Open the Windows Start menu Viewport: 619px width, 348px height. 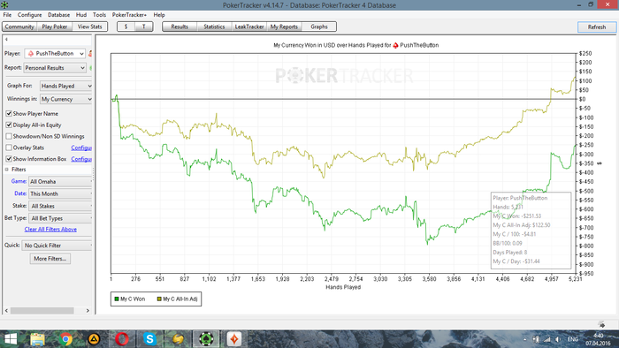point(11,339)
